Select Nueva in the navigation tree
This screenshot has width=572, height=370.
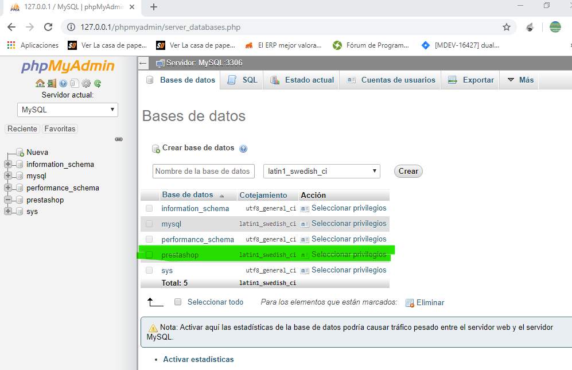point(37,152)
